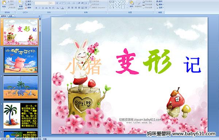This screenshot has height=140, width=219.
Task: Toggle italic text formatting
Action: [39, 8]
